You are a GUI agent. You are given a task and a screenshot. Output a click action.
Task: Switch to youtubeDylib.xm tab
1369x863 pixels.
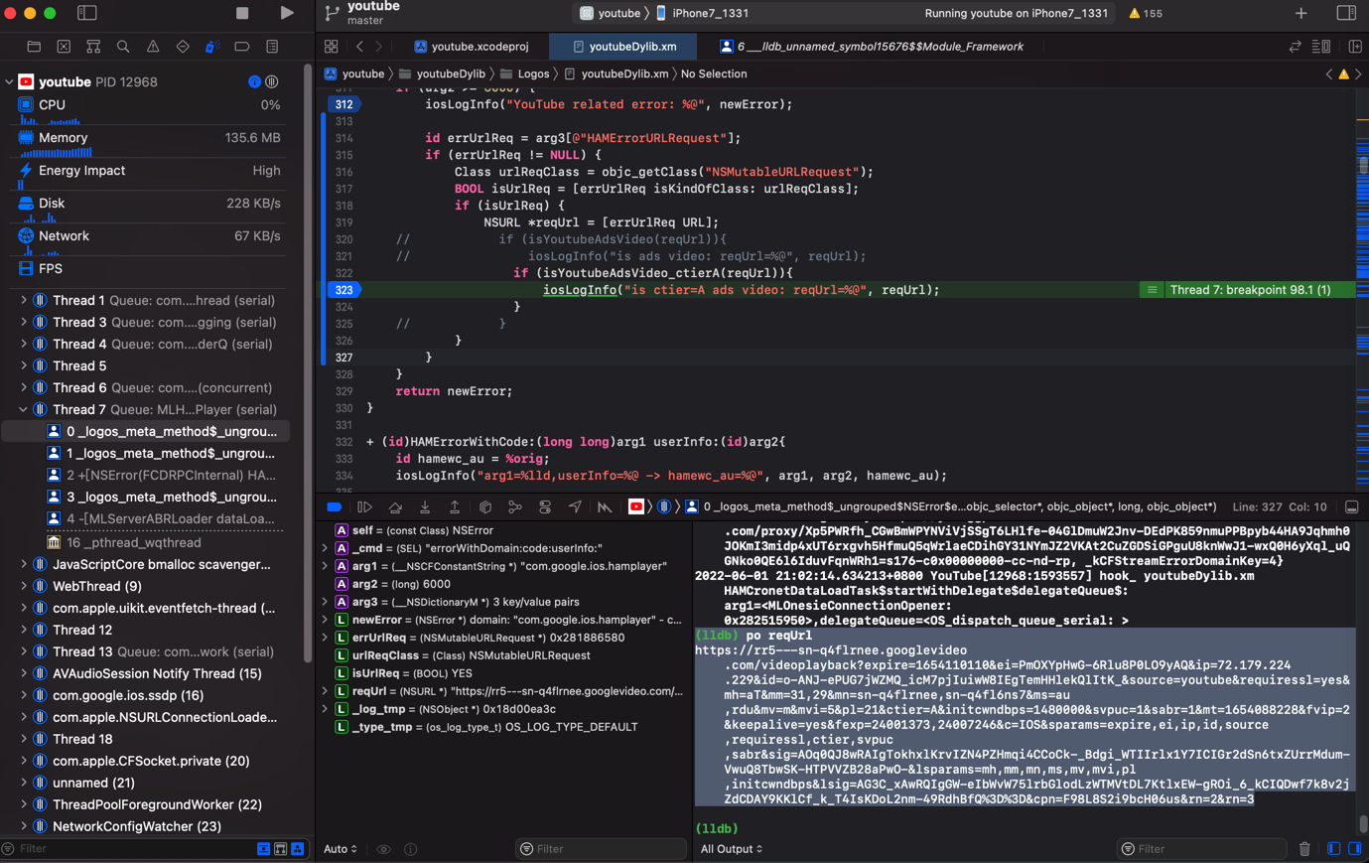click(x=624, y=47)
